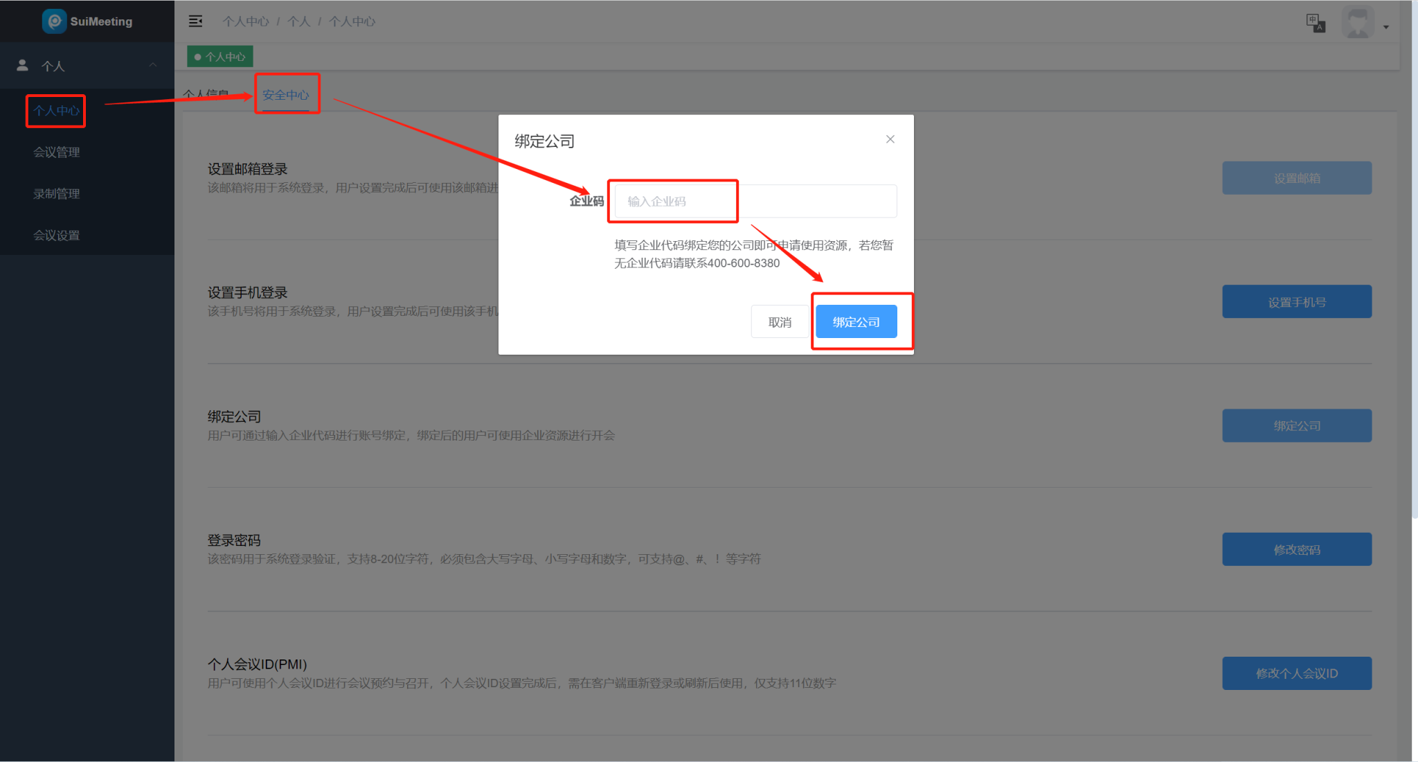The image size is (1418, 762).
Task: Expand the dropdown arrow beside avatar
Action: pos(1386,27)
